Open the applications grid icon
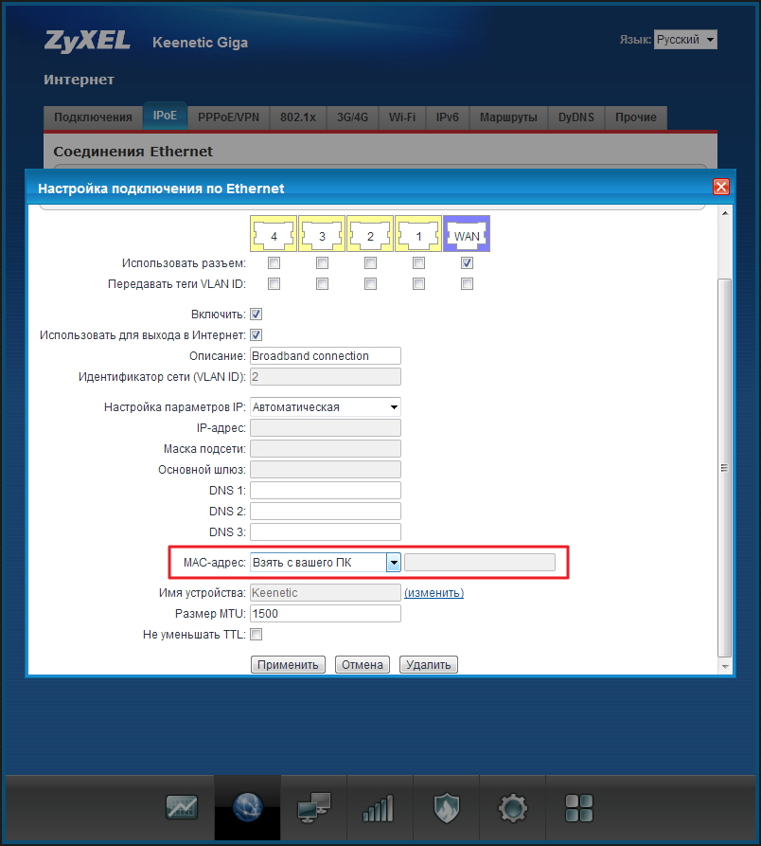This screenshot has height=846, width=761. pyautogui.click(x=578, y=807)
